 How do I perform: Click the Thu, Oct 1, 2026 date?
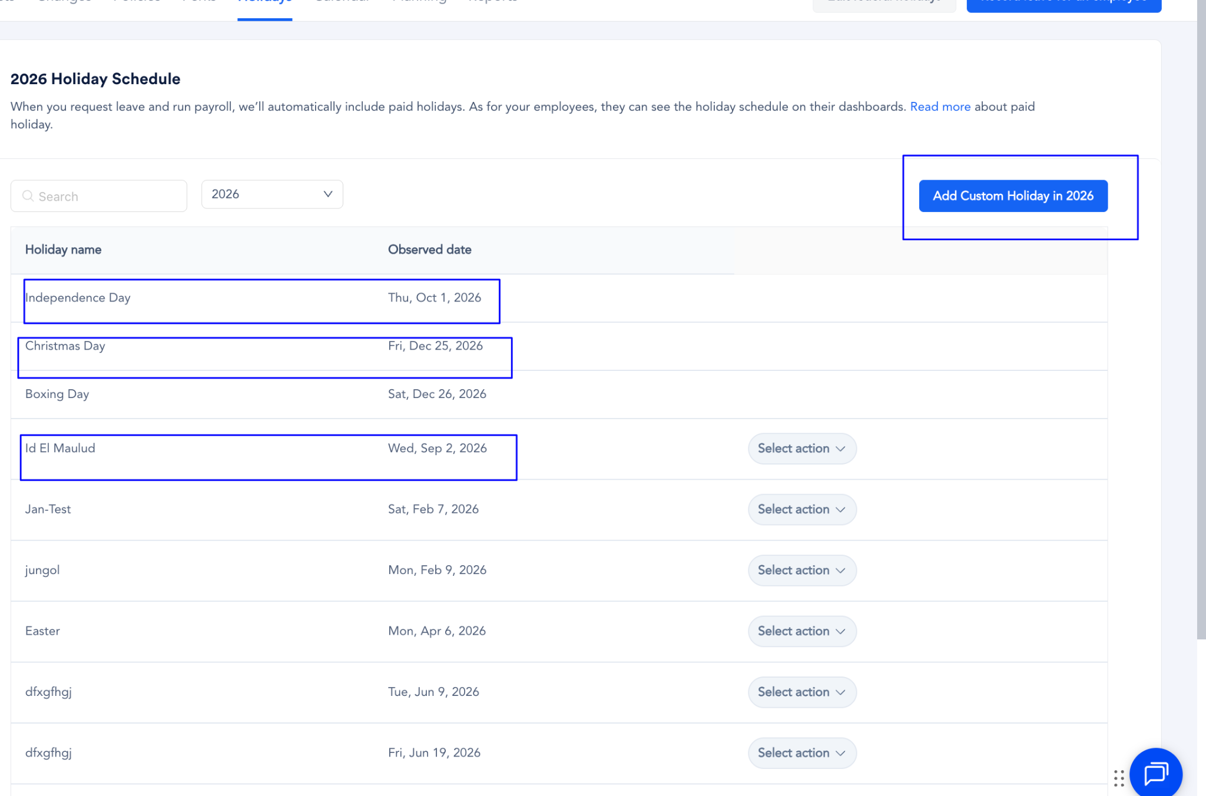click(x=435, y=298)
